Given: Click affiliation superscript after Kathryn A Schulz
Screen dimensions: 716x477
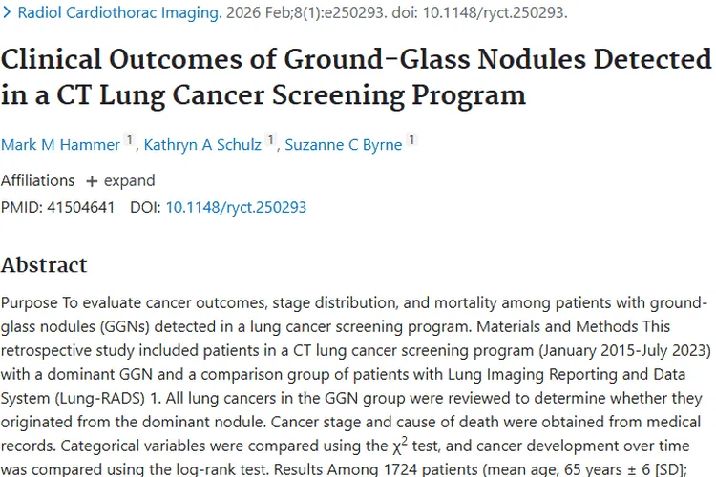Looking at the screenshot, I should [x=271, y=140].
